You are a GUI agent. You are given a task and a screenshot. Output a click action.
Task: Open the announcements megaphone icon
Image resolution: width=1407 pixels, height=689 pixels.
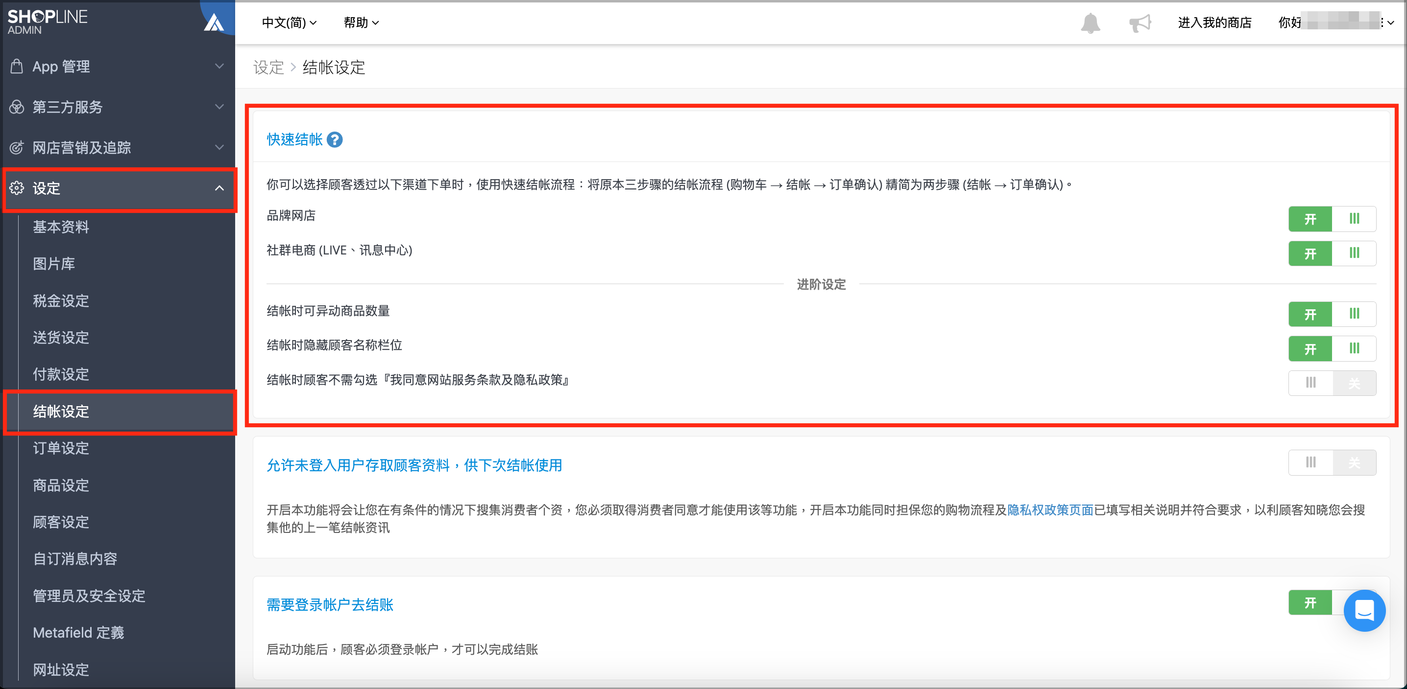(1140, 23)
